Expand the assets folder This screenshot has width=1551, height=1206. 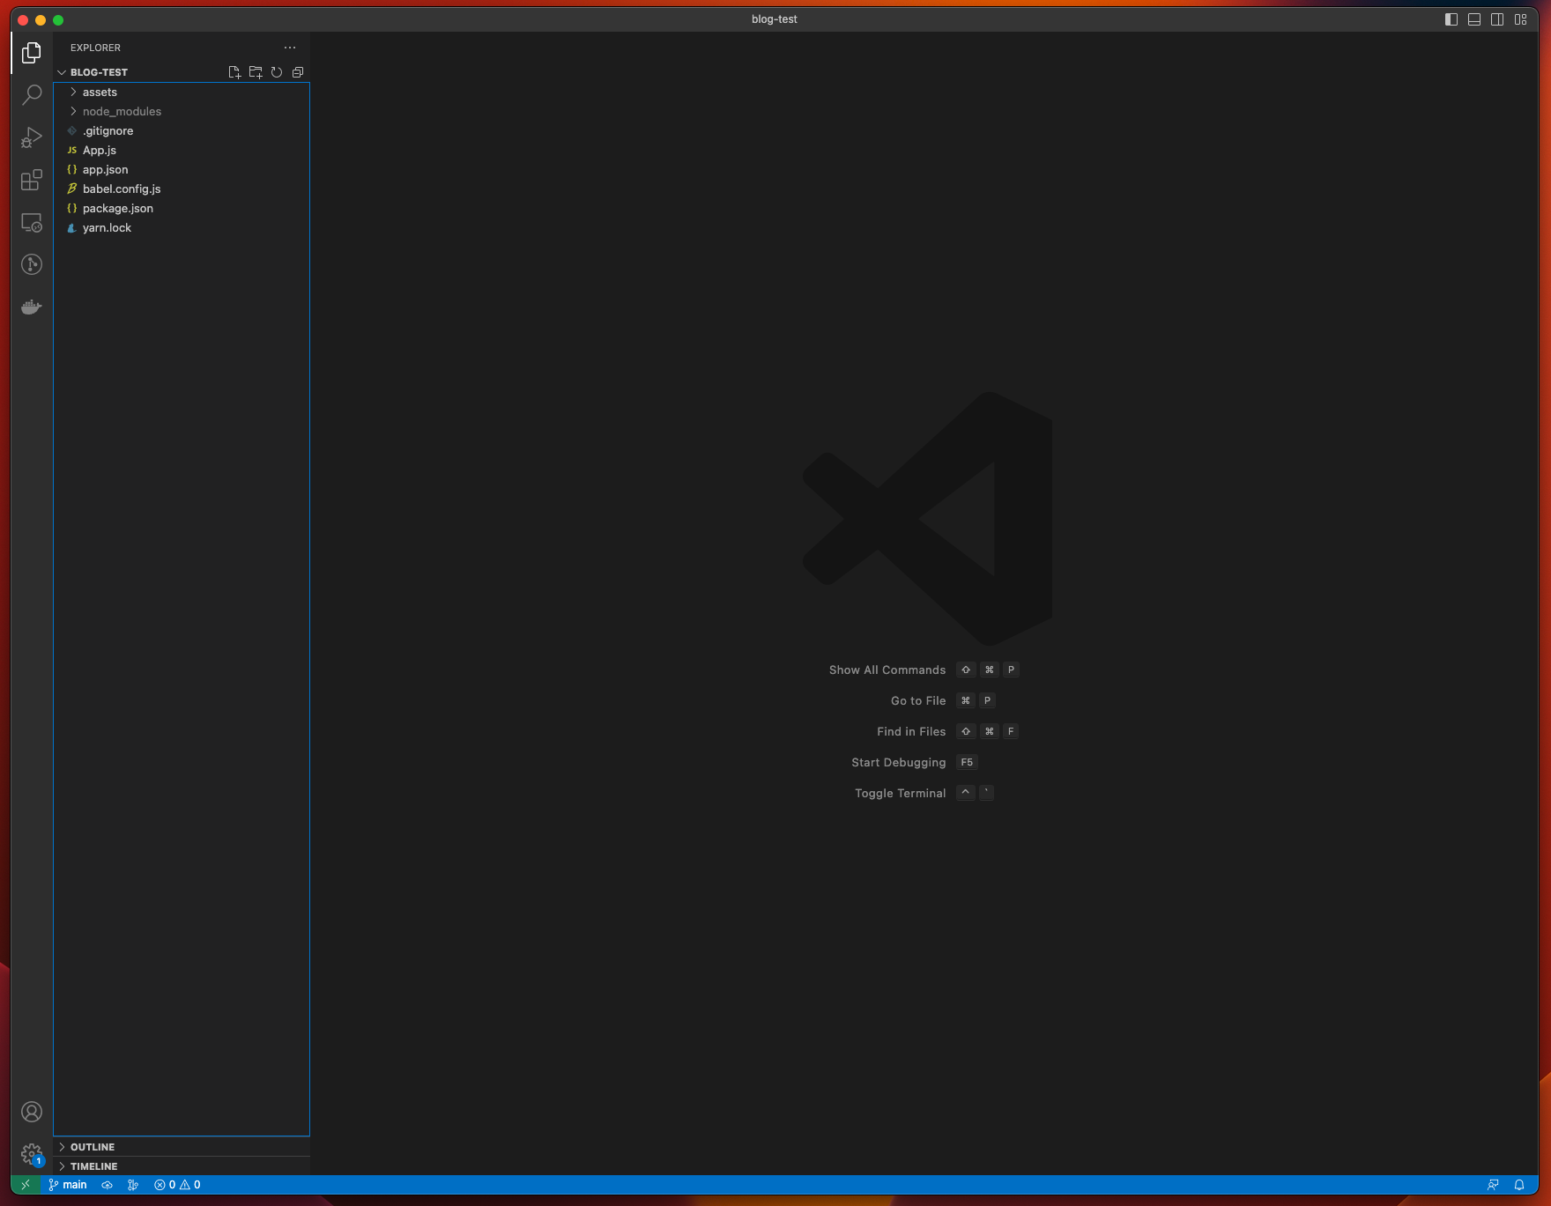coord(182,92)
